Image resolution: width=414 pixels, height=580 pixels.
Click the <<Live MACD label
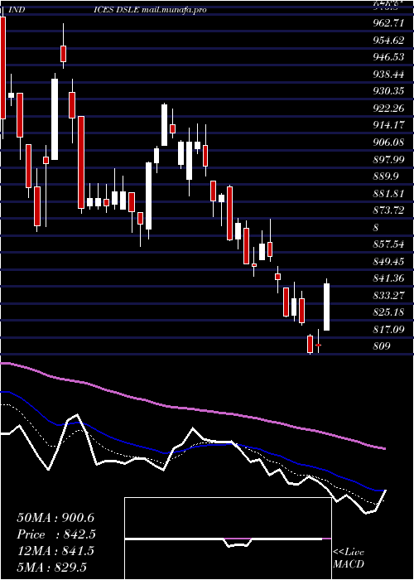349,558
